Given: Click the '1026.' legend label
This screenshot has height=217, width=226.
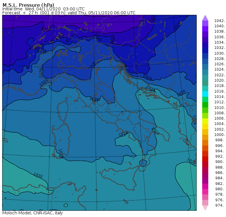Looking at the screenshot, I should pos(219,64).
